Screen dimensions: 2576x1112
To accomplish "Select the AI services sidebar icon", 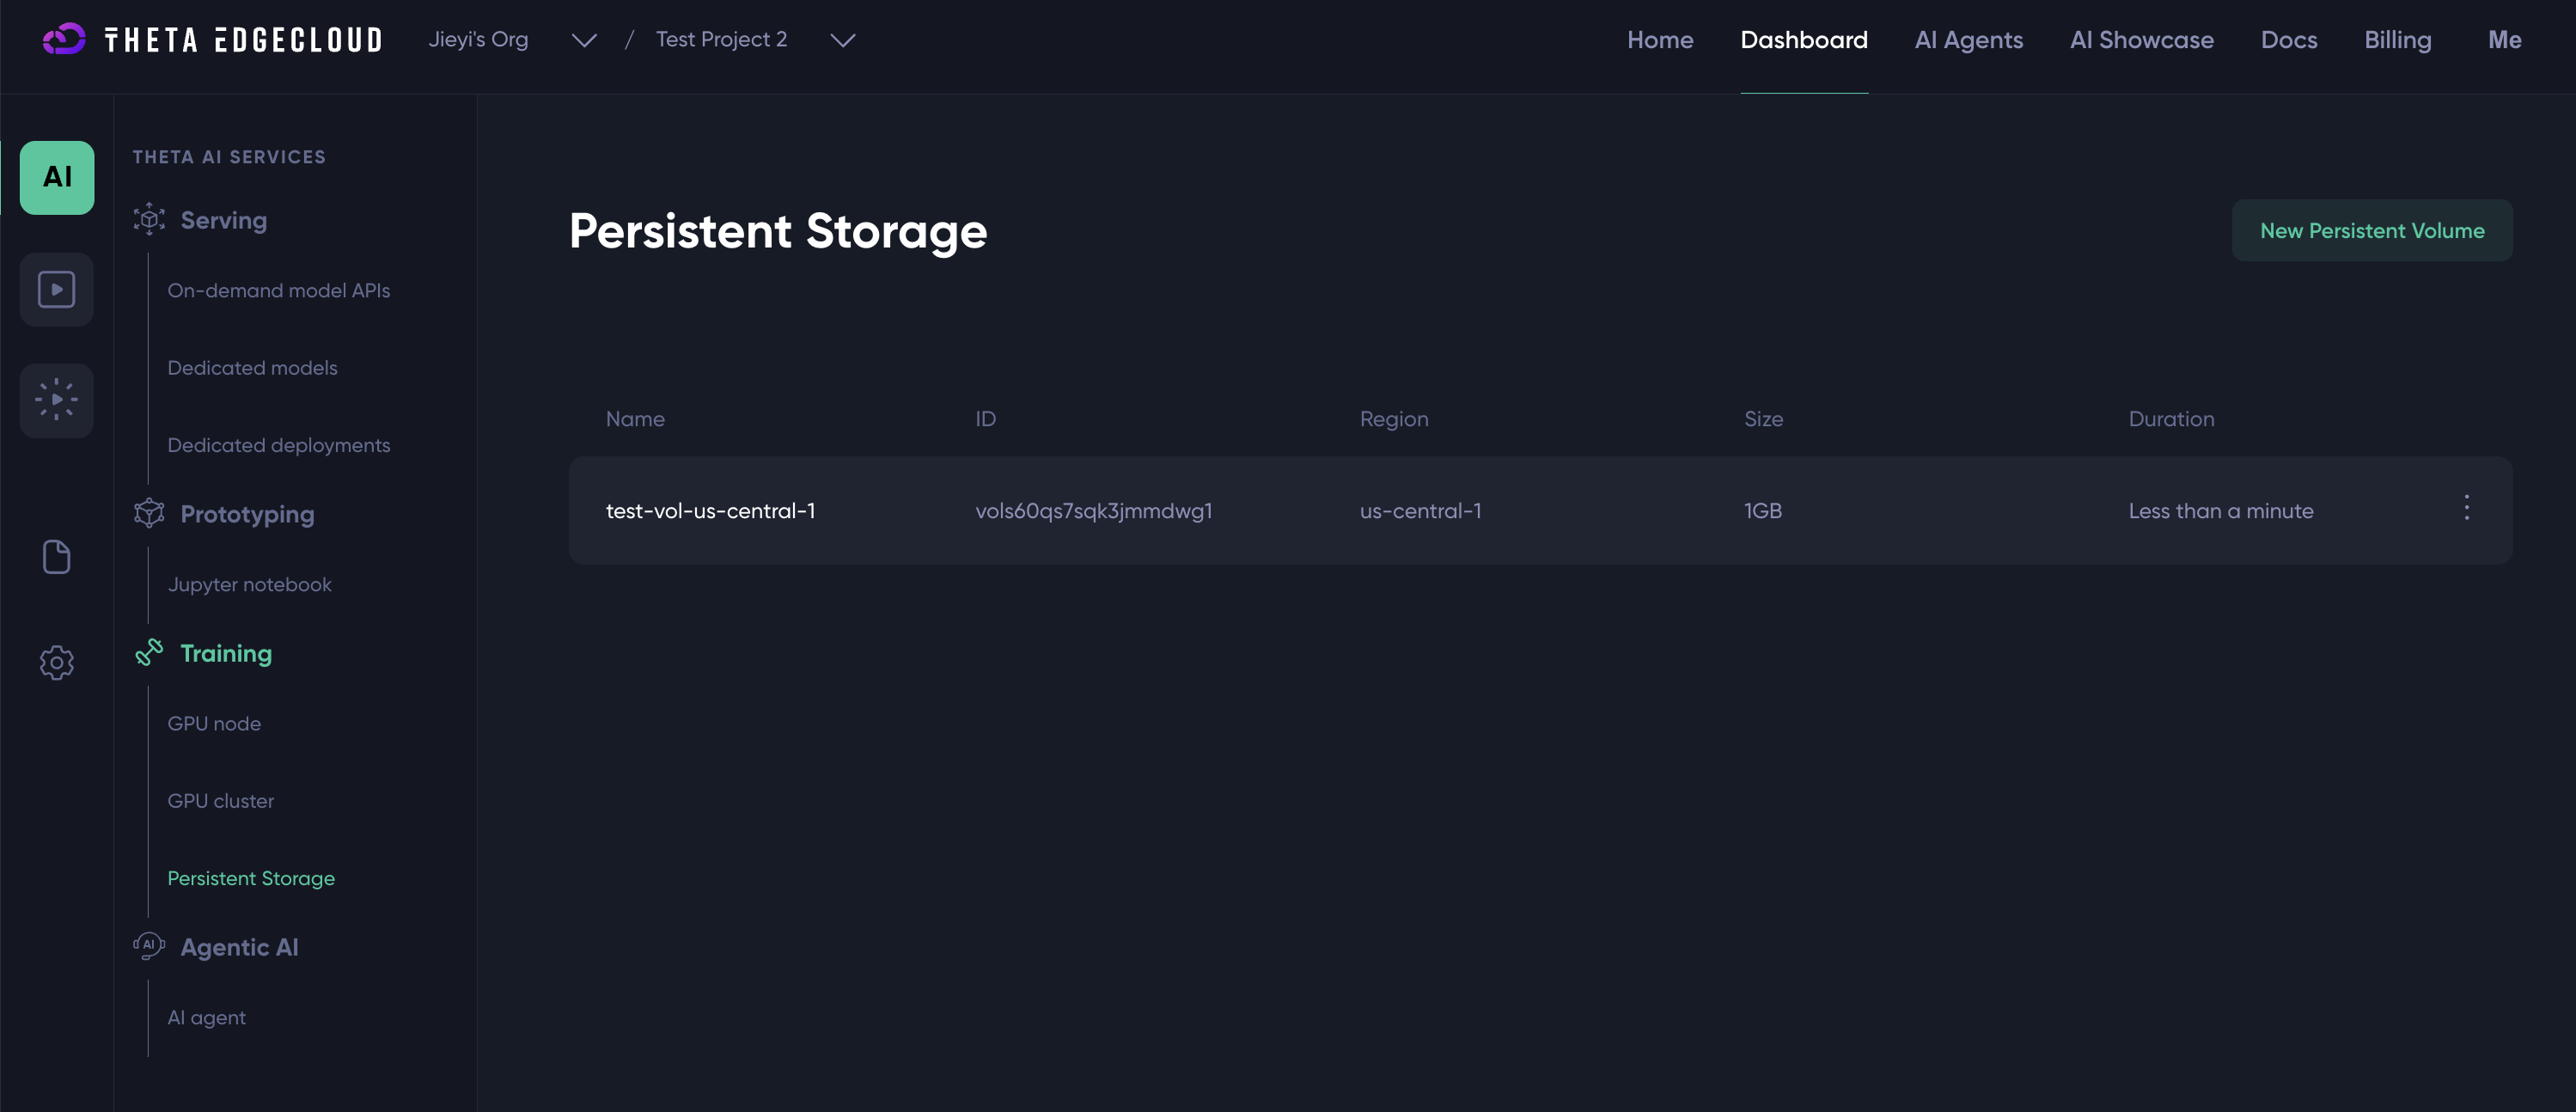I will tap(57, 177).
